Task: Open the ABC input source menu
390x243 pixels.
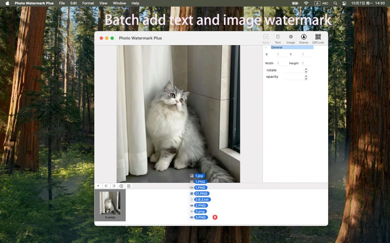Action: pos(321,3)
